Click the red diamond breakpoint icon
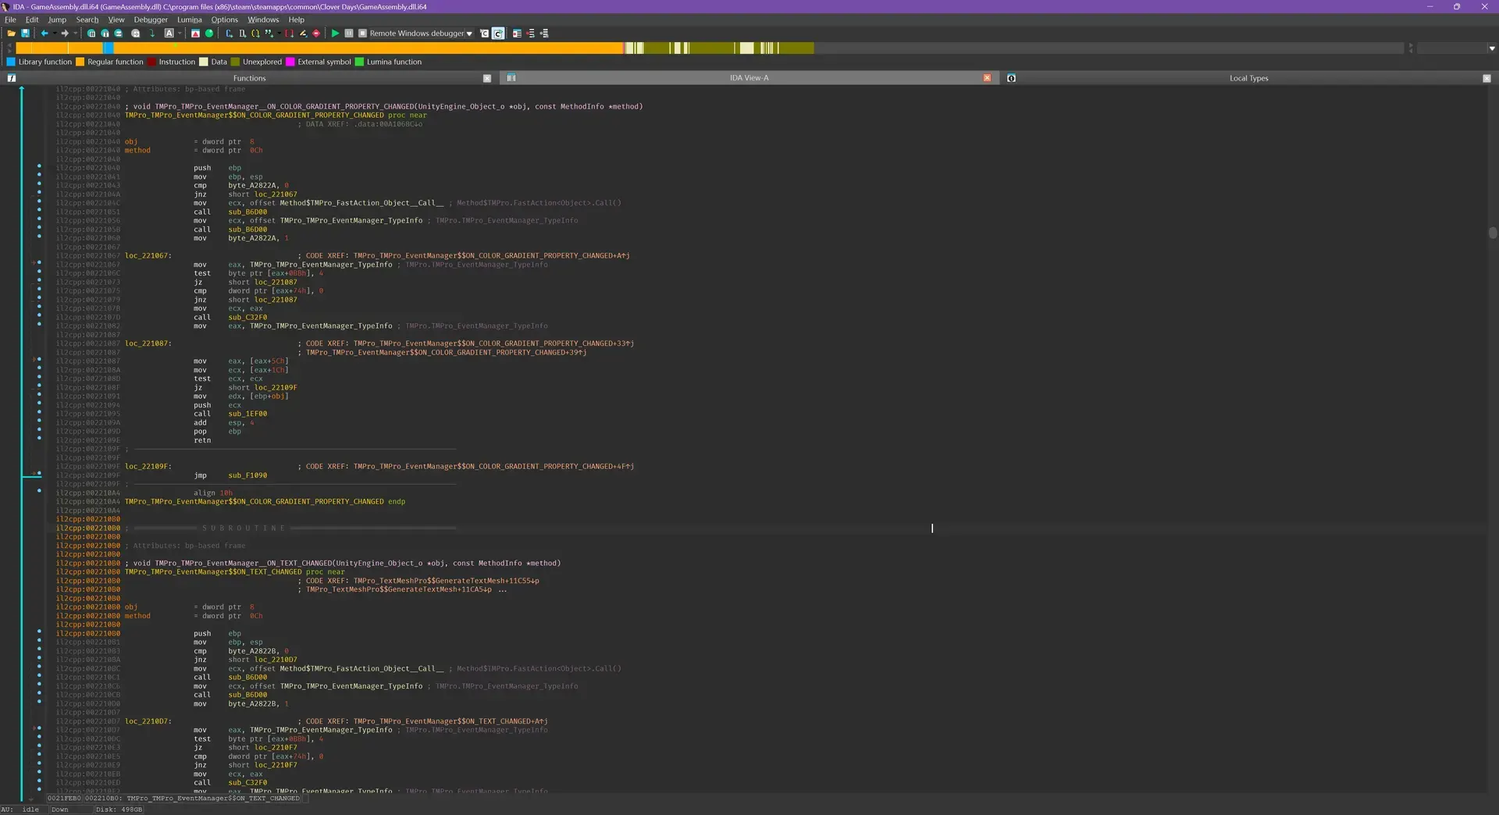The width and height of the screenshot is (1499, 815). click(316, 34)
